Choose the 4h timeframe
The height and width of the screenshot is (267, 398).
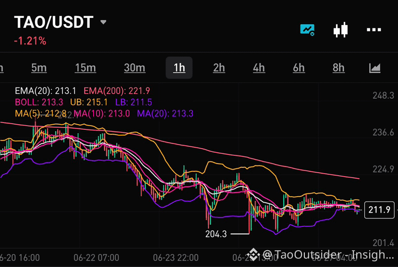pyautogui.click(x=259, y=68)
